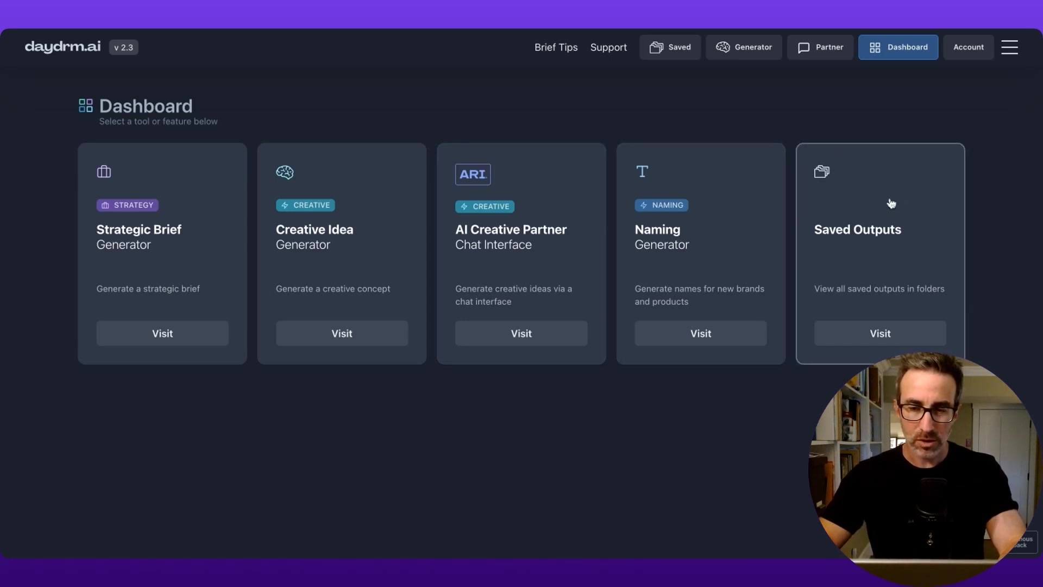The image size is (1043, 587).
Task: Open the Generator nav button
Action: (x=744, y=47)
